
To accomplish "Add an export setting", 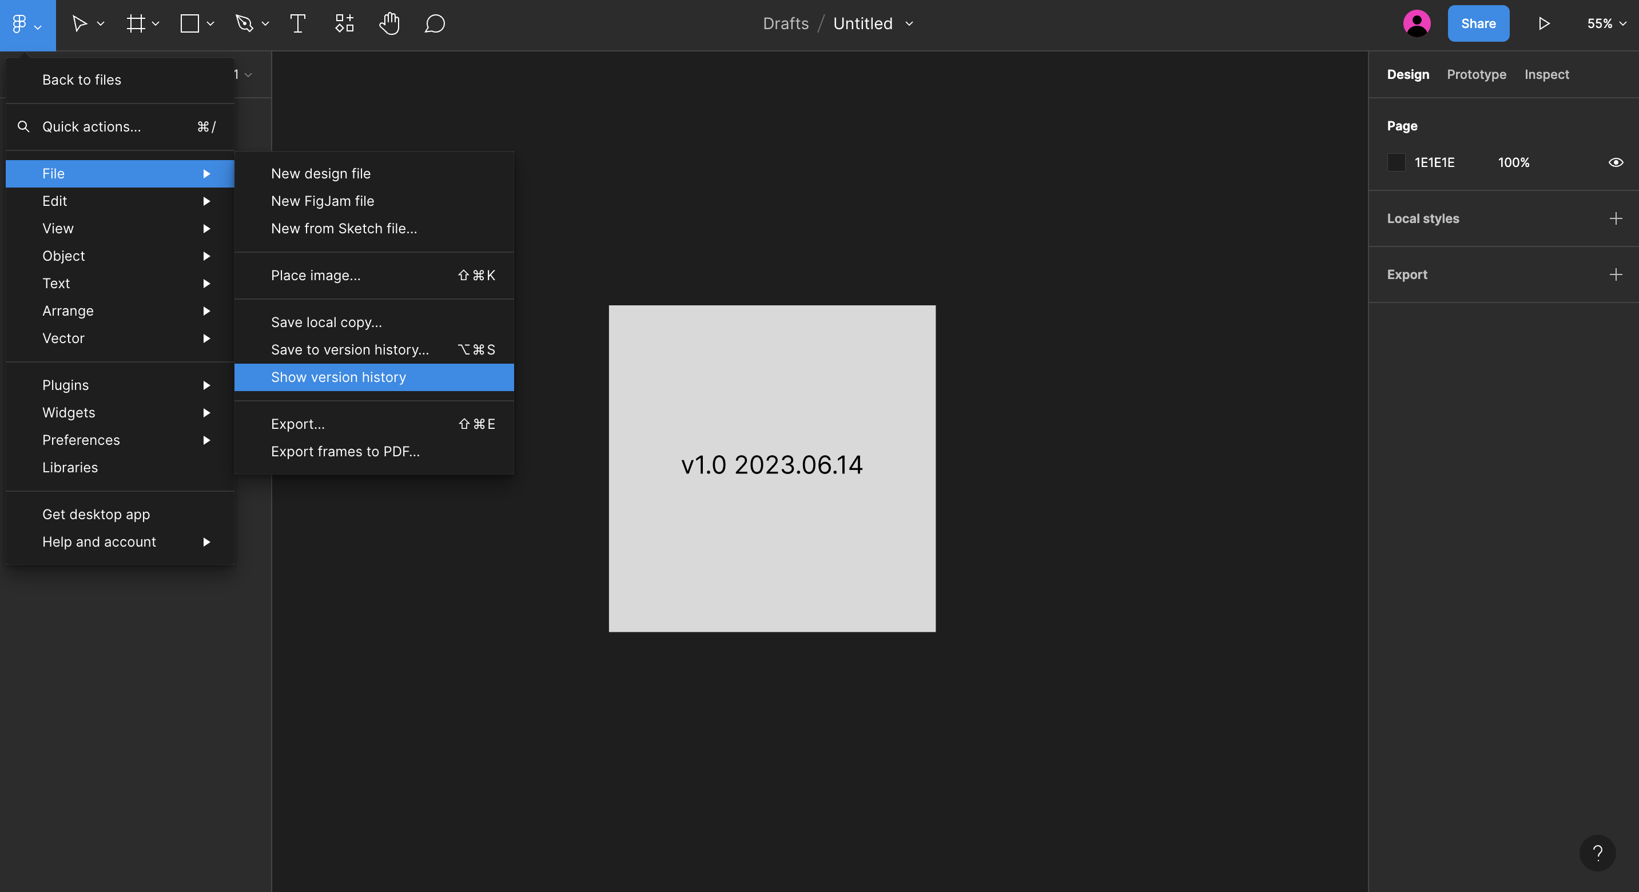I will pyautogui.click(x=1616, y=274).
